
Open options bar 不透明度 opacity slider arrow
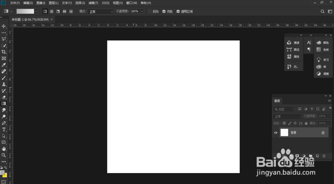click(142, 11)
